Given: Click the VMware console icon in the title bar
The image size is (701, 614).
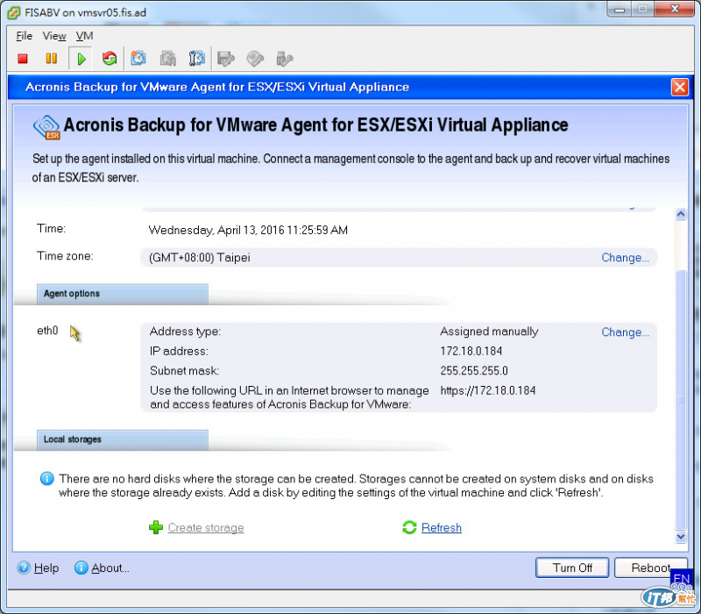Looking at the screenshot, I should pos(13,12).
